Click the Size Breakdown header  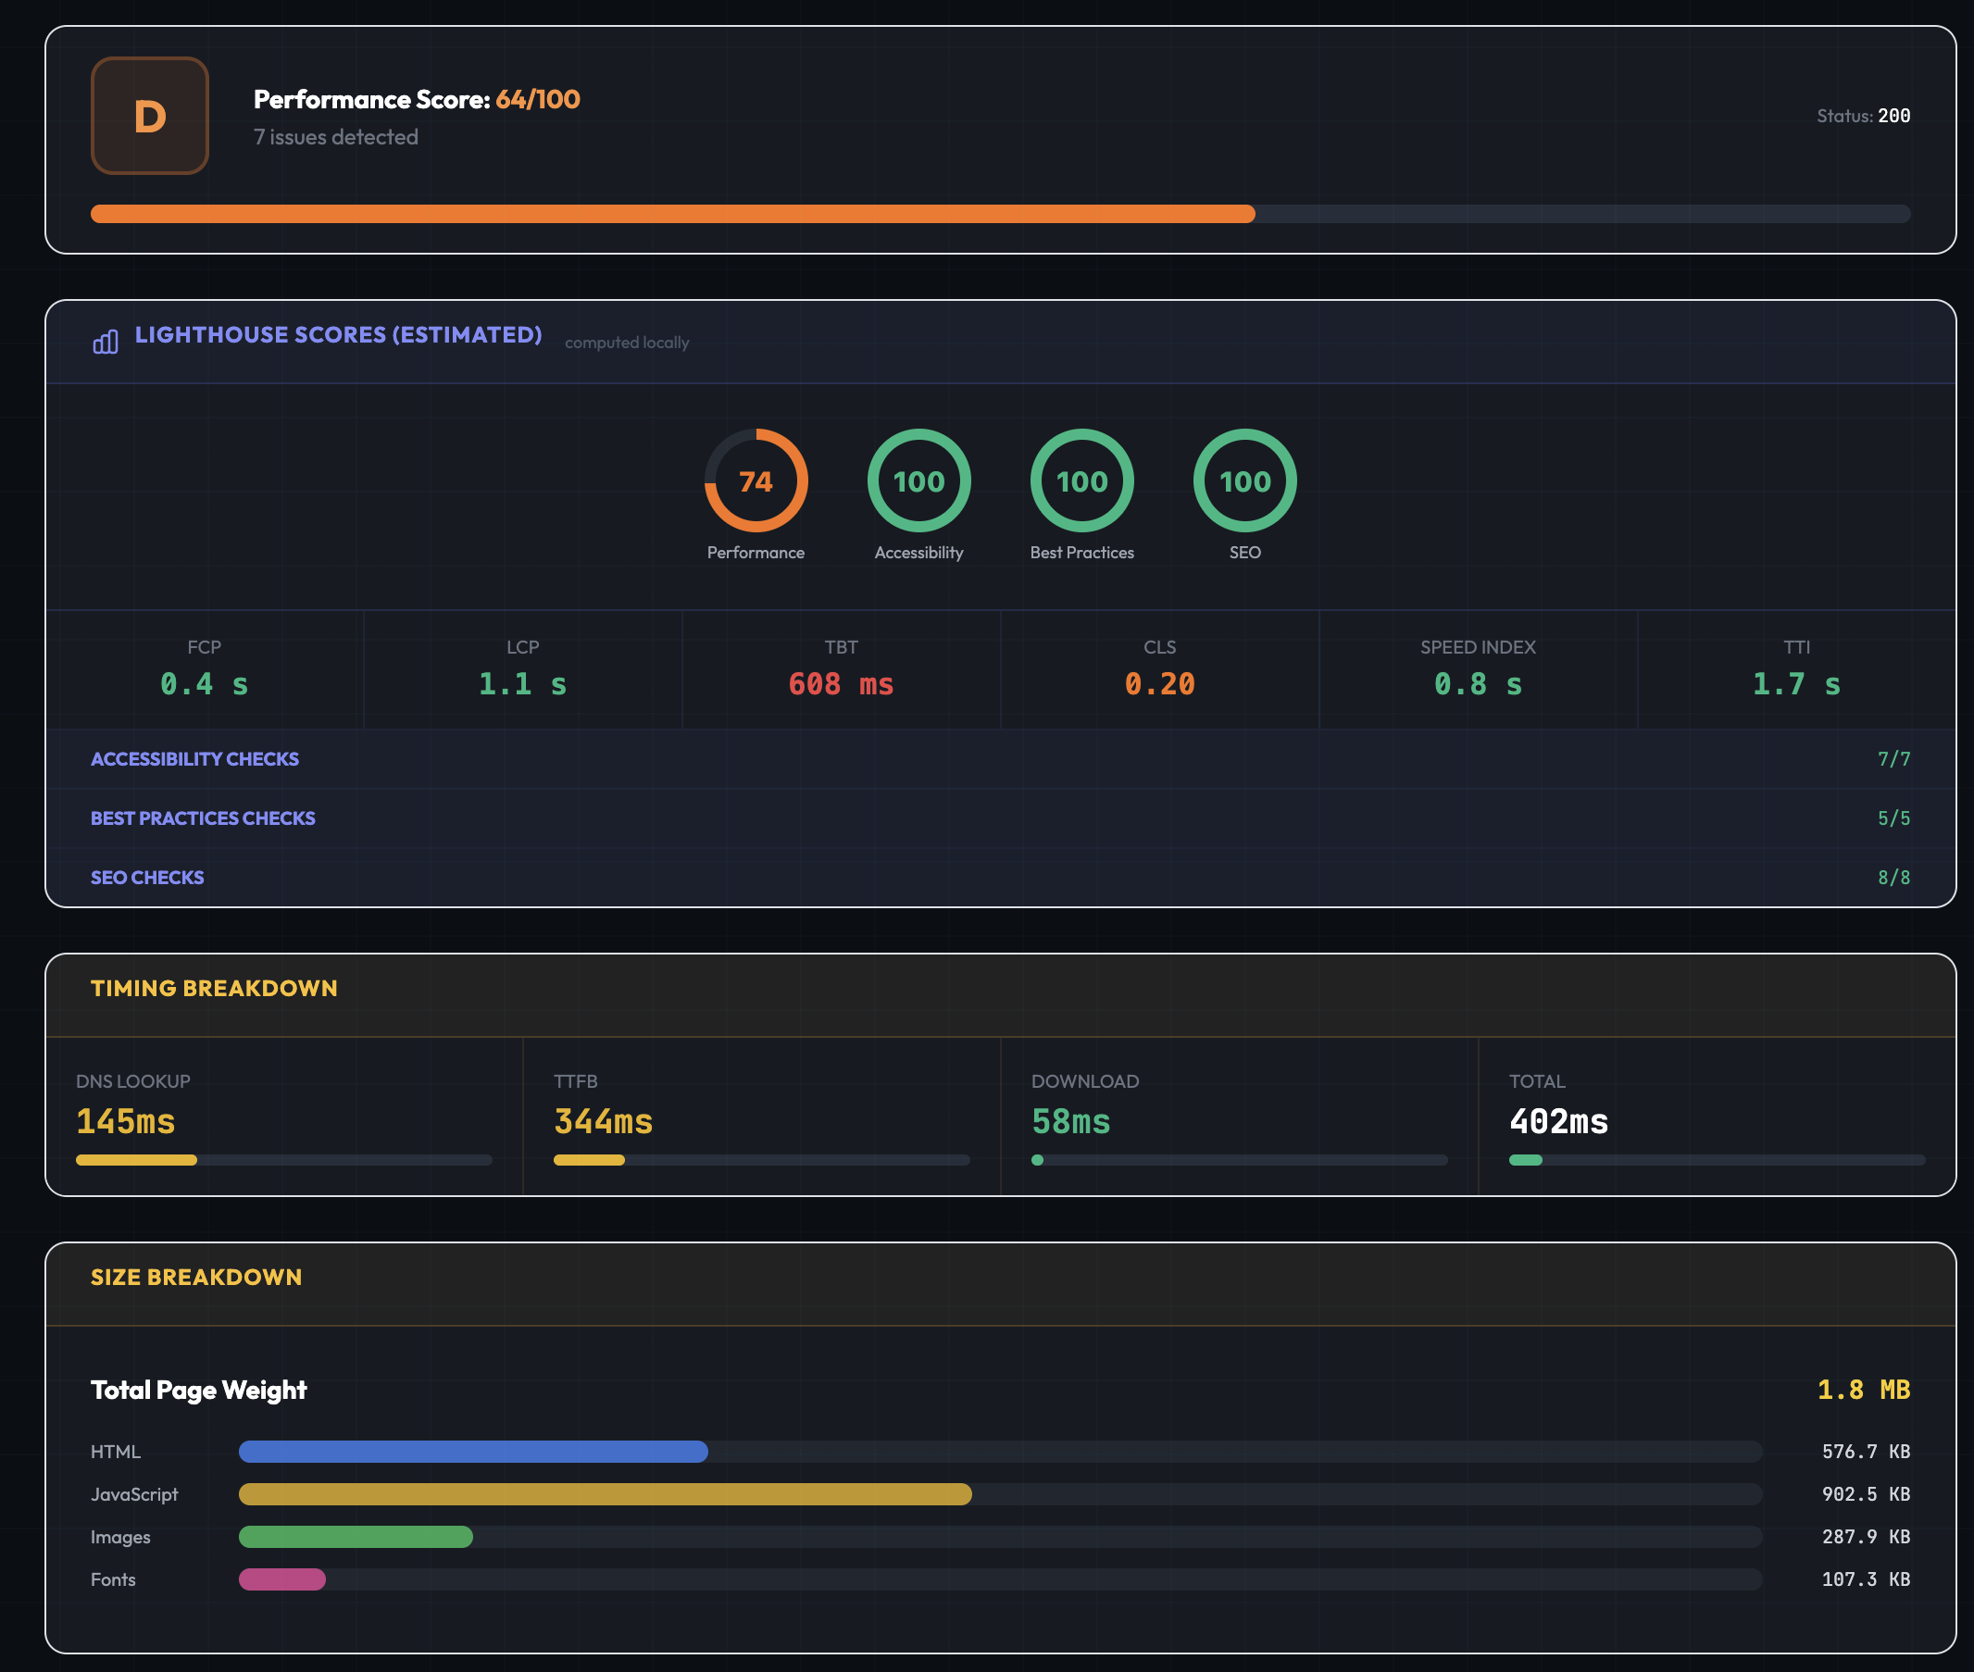click(196, 1278)
